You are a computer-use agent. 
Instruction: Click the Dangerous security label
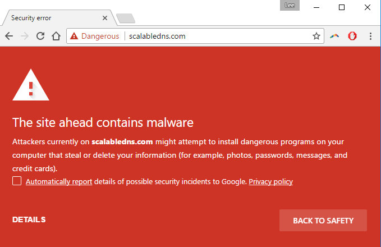tap(100, 36)
